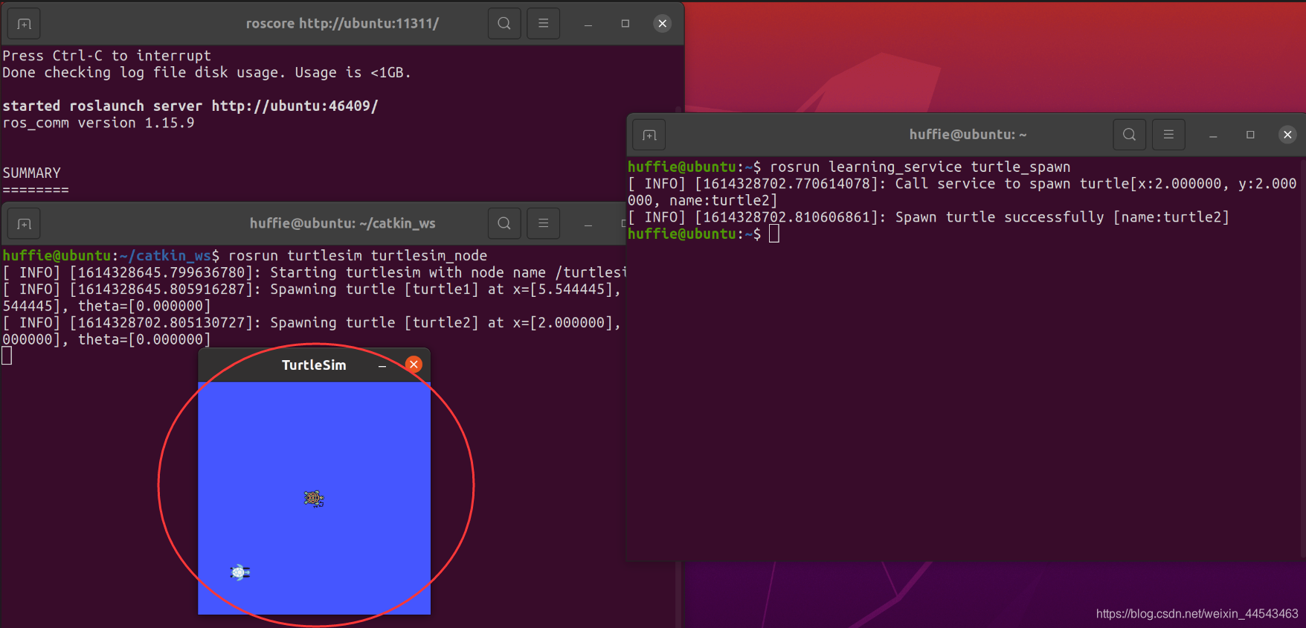Image resolution: width=1306 pixels, height=628 pixels.
Task: Close the huffie@ubuntu: ~ terminal
Action: pos(1287,135)
